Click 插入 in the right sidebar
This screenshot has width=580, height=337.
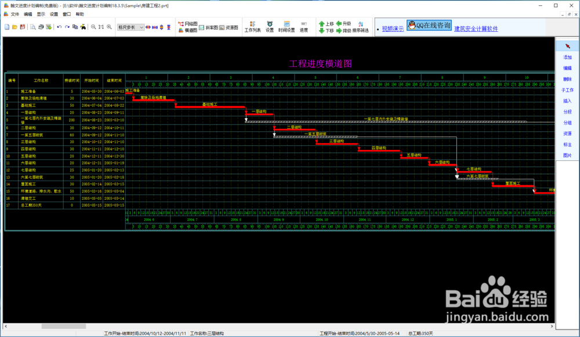click(567, 101)
